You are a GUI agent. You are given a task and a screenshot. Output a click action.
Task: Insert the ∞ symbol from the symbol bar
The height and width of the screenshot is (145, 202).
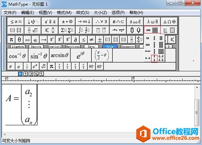[x=27, y=39]
